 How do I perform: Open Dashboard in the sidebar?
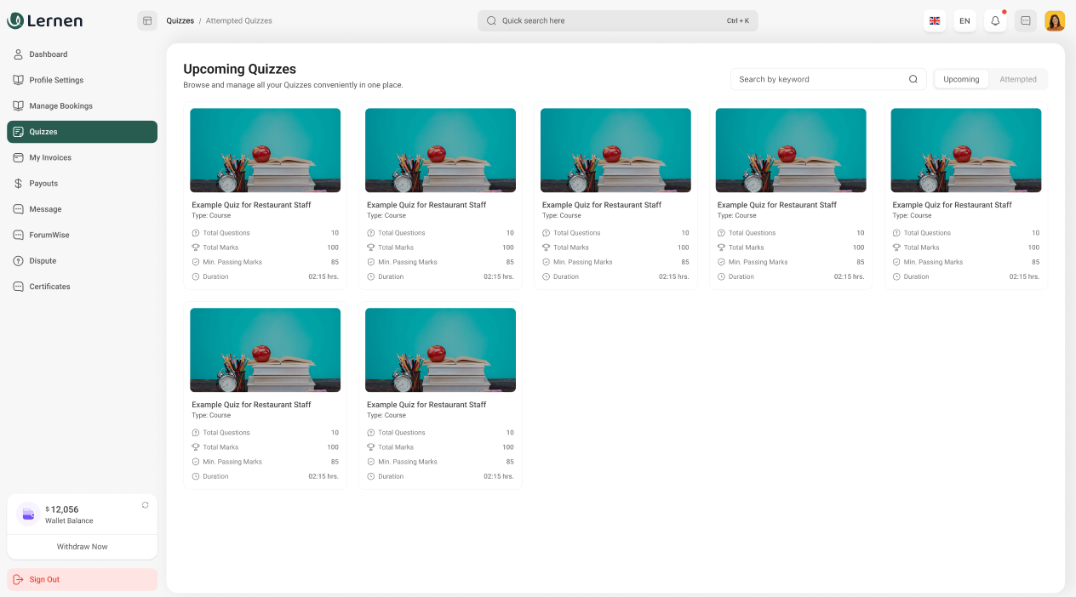[x=49, y=54]
